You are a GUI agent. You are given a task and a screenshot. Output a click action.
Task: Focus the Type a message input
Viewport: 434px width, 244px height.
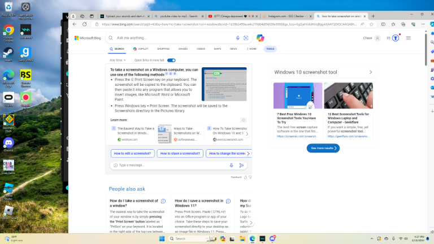click(x=172, y=165)
